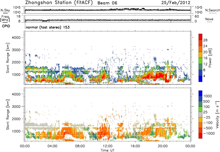Viewport: 220px width, 152px height.
Task: Click the "12:00" time tick label
Action: tap(108, 146)
